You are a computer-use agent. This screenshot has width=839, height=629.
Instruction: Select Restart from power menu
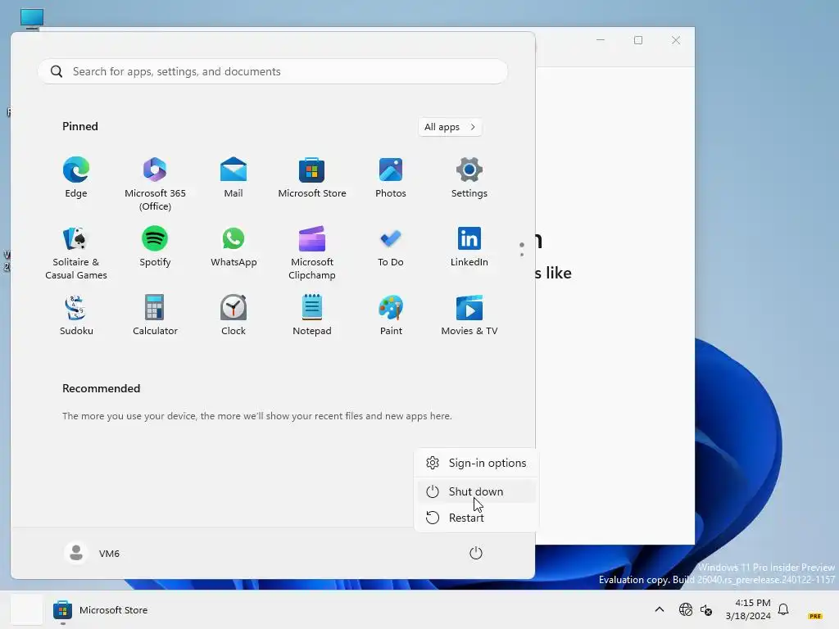476,518
